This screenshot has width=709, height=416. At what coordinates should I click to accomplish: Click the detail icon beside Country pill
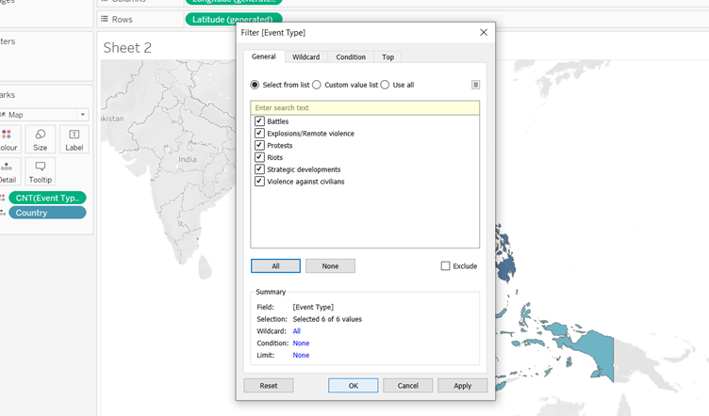4,213
